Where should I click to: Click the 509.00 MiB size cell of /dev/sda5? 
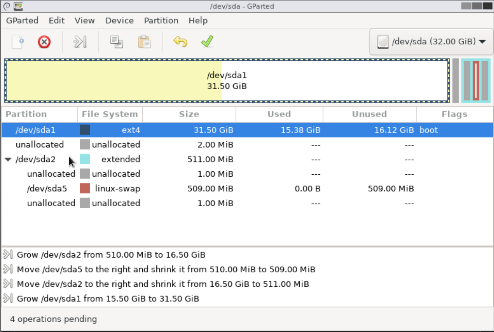pos(210,188)
